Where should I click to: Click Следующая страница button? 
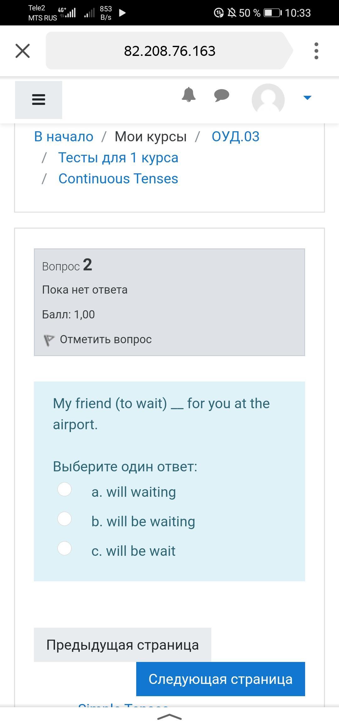(x=220, y=679)
